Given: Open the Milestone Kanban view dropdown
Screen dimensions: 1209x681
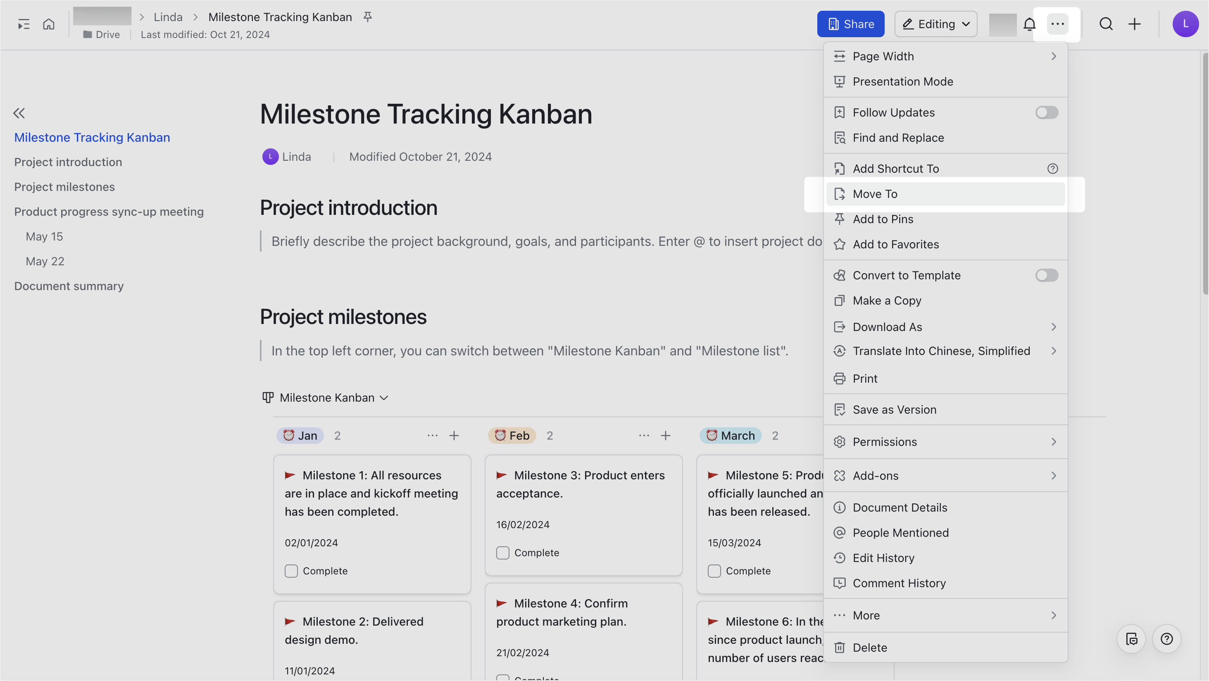Looking at the screenshot, I should (x=325, y=398).
